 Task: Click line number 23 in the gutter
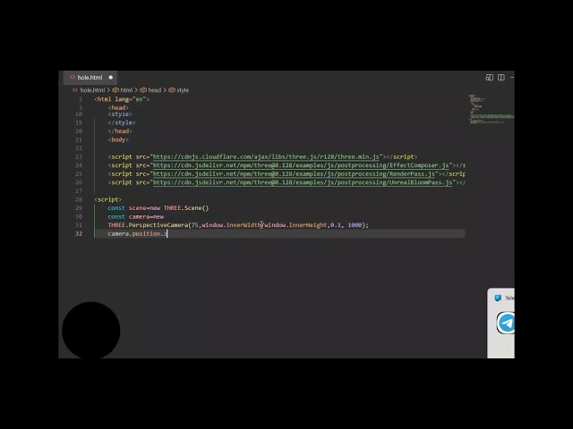click(79, 157)
